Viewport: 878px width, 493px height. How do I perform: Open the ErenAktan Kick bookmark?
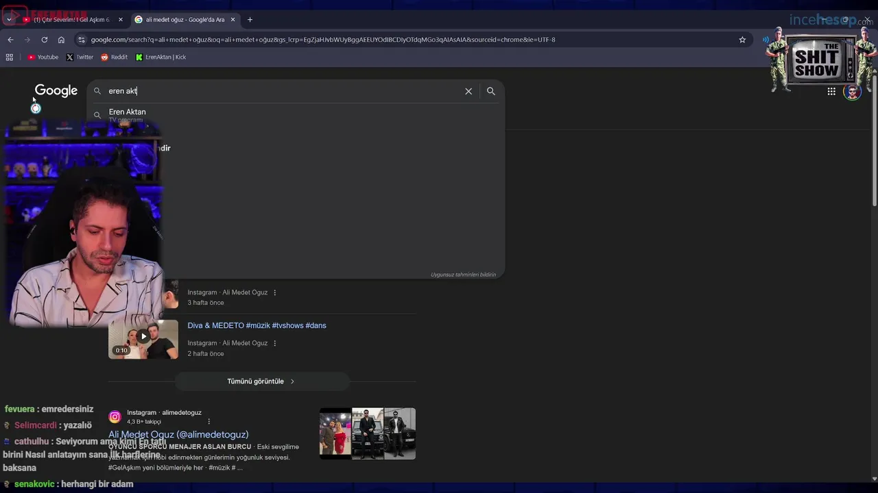[161, 58]
